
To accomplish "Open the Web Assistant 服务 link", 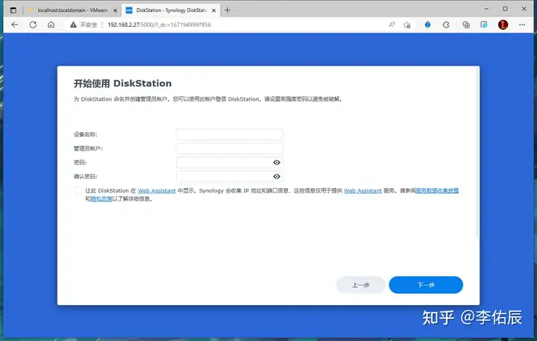I will tap(362, 190).
